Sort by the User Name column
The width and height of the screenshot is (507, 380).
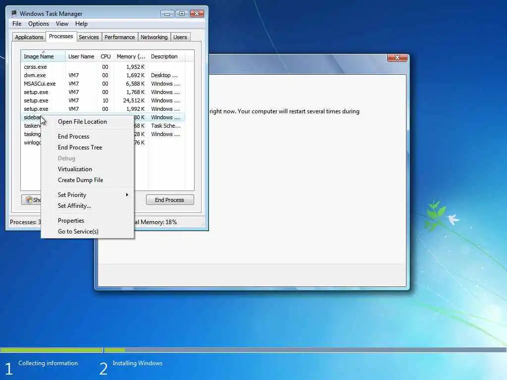pos(82,56)
